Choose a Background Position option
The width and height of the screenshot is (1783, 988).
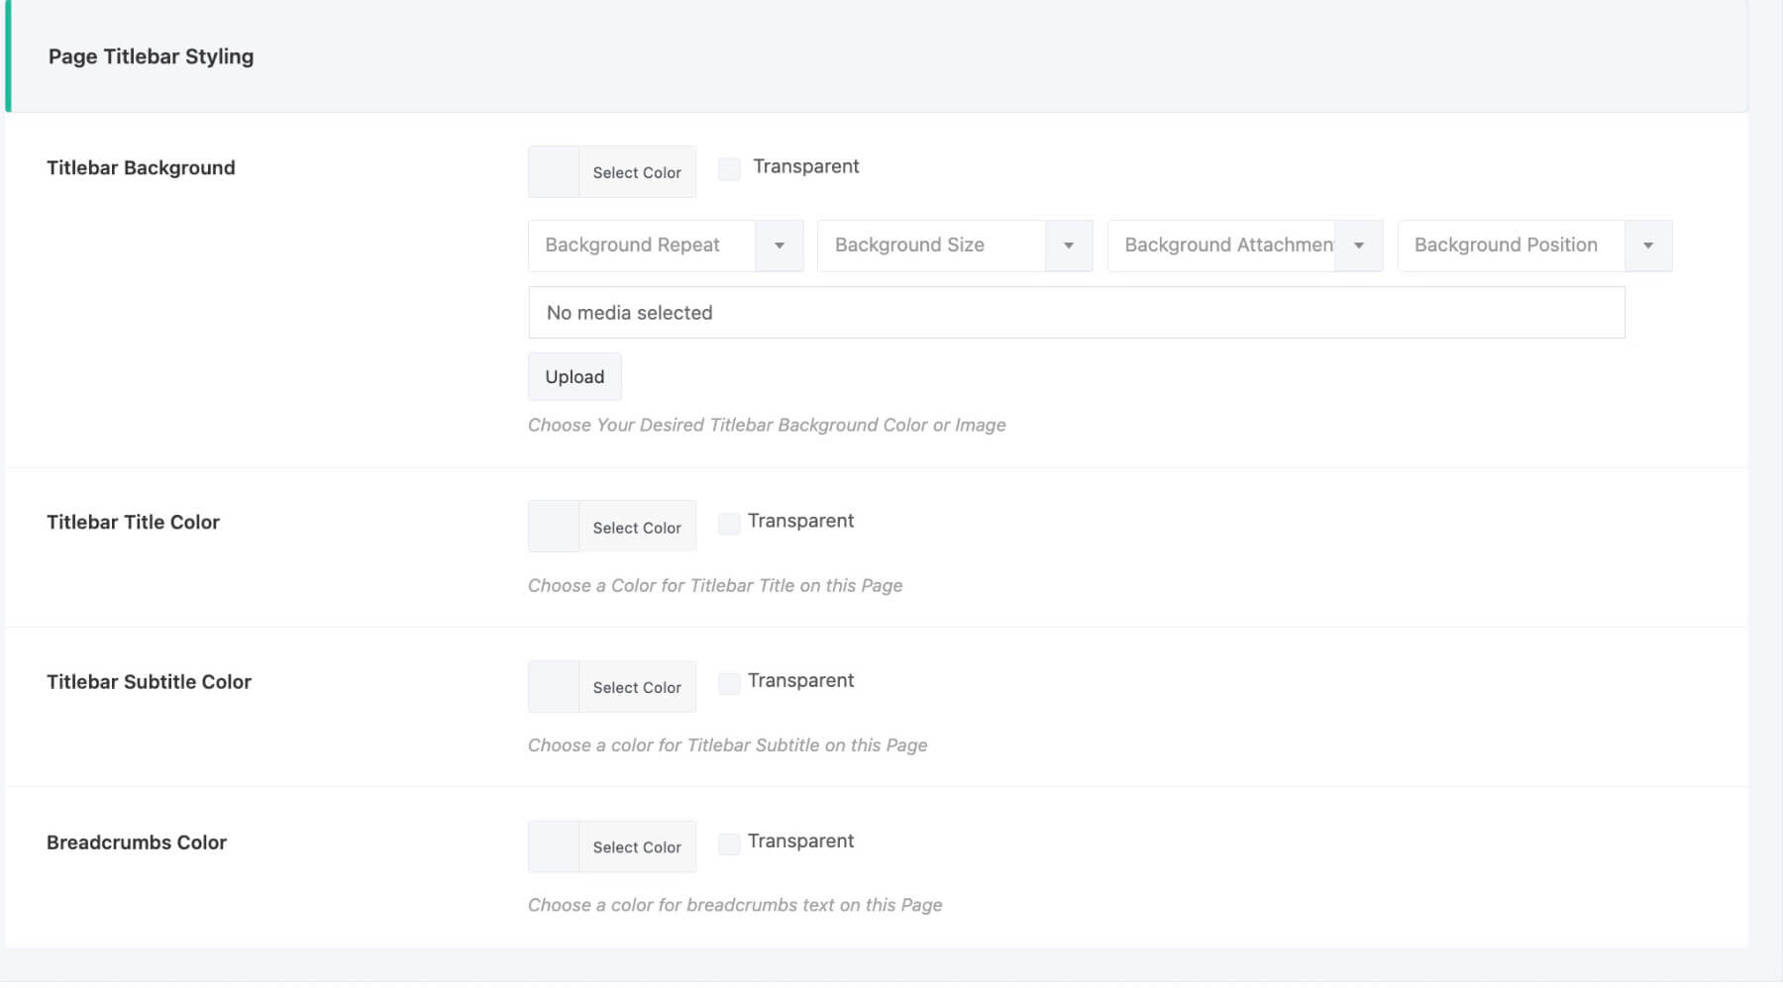coord(1511,246)
